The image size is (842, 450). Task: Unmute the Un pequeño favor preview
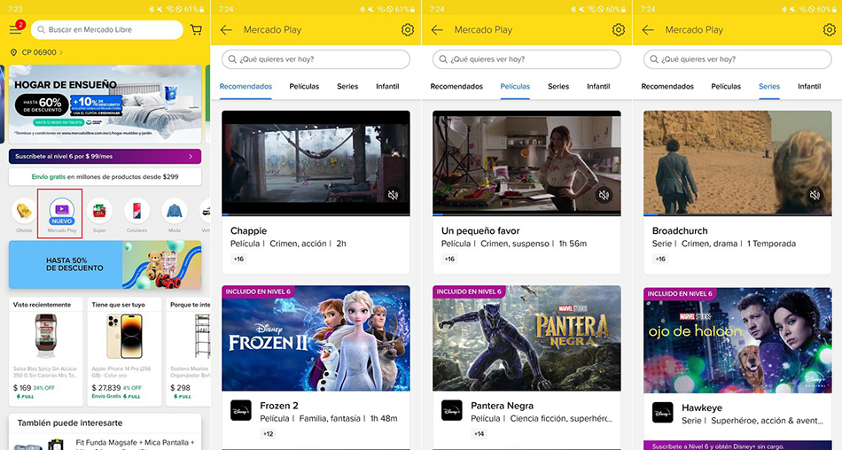pyautogui.click(x=604, y=195)
